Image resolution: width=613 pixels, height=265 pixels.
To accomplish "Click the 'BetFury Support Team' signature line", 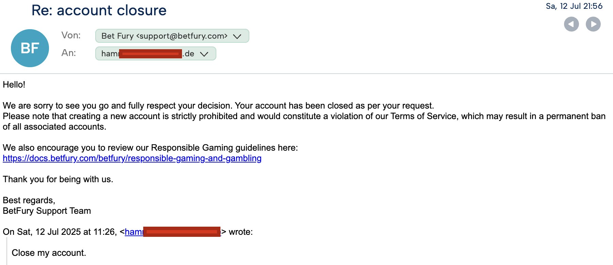I will coord(47,211).
